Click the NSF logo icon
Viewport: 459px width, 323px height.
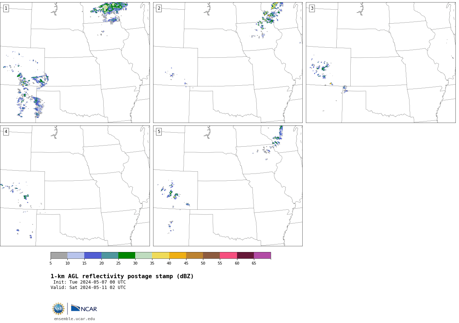(x=58, y=309)
